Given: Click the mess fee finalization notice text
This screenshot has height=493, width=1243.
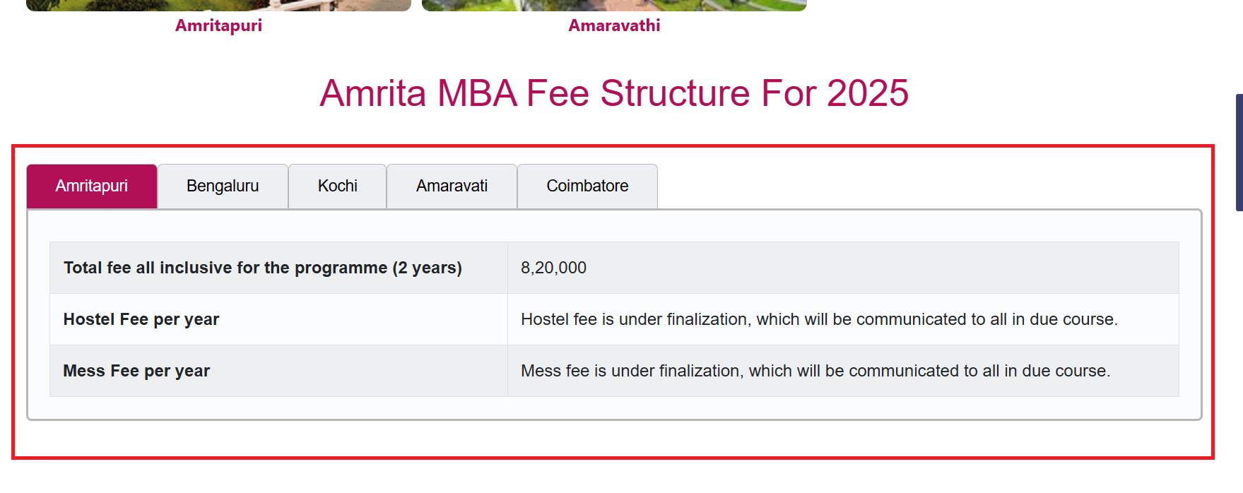Looking at the screenshot, I should coord(815,370).
